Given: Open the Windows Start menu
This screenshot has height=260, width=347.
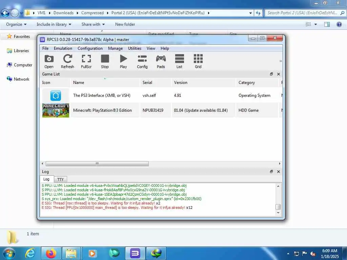Looking at the screenshot, I should tap(8, 253).
